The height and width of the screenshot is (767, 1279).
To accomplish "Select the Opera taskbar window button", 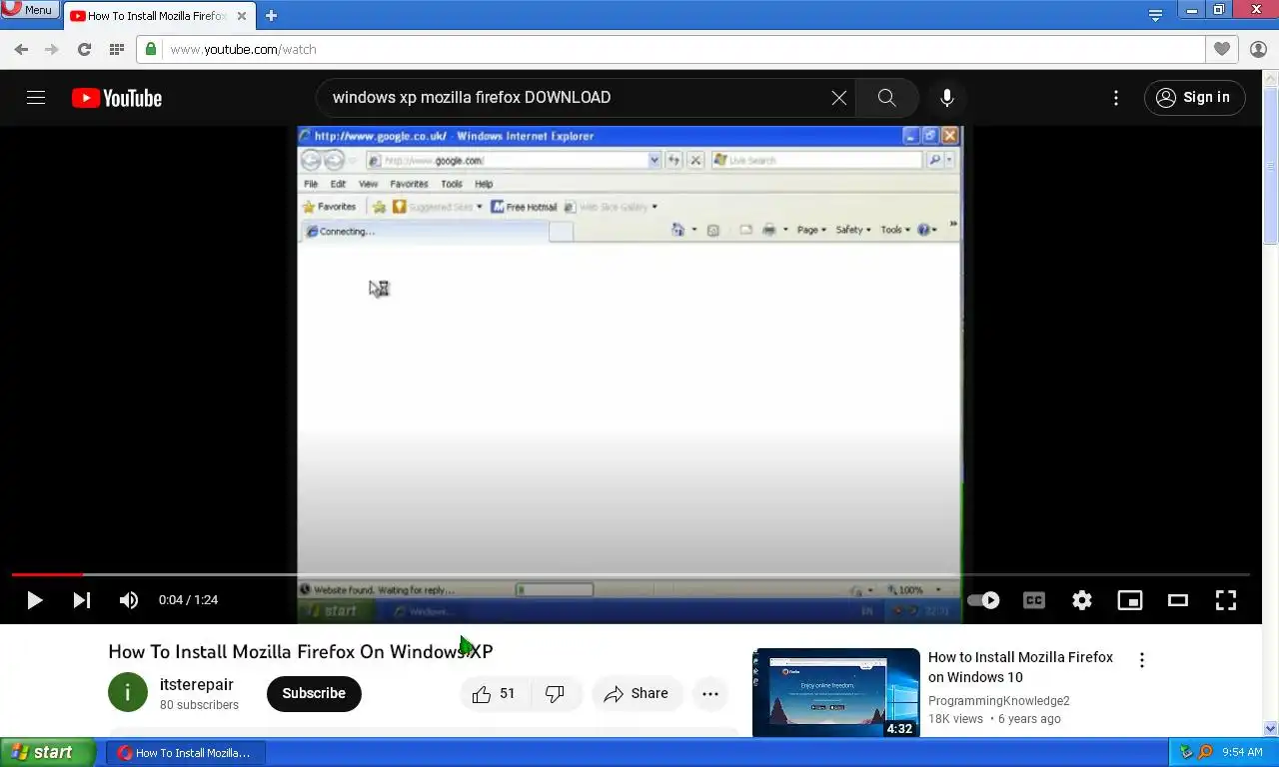I will (x=186, y=753).
